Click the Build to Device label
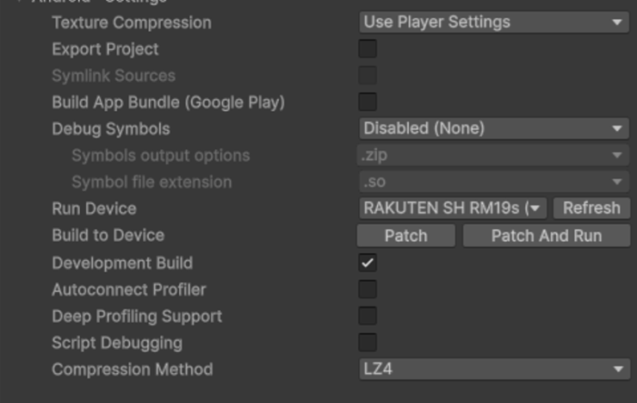This screenshot has height=403, width=637. click(108, 235)
